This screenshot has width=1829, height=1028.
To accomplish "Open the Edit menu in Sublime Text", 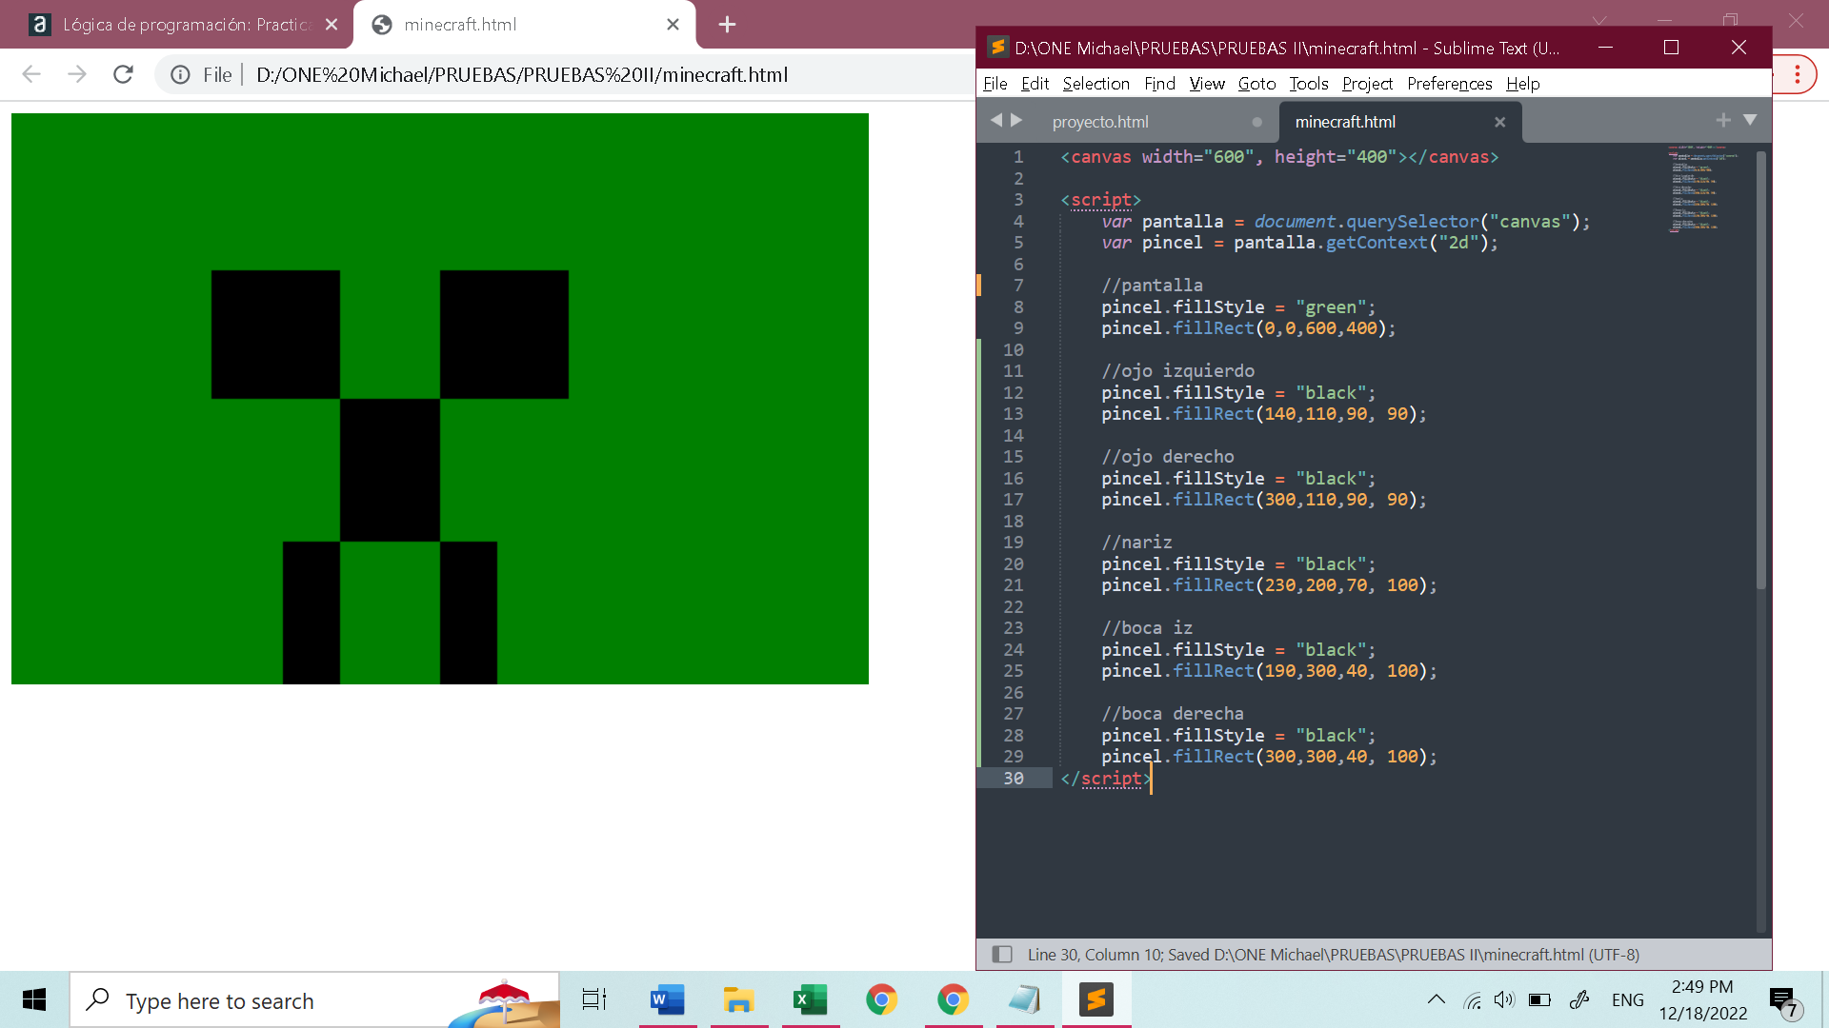I will pos(1035,84).
